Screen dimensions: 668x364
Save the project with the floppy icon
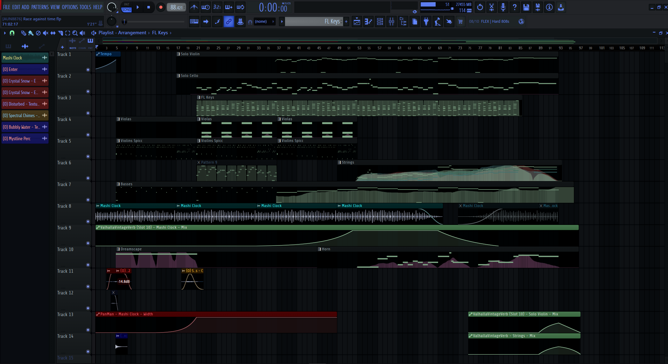tap(526, 7)
